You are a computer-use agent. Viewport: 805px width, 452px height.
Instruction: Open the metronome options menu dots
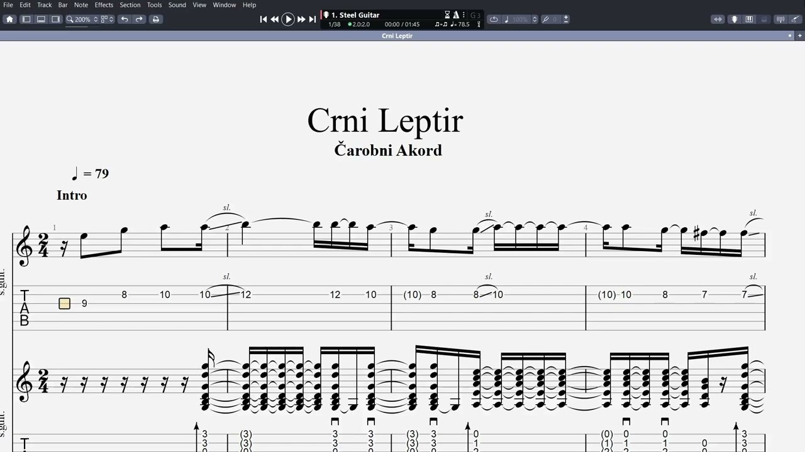point(464,15)
